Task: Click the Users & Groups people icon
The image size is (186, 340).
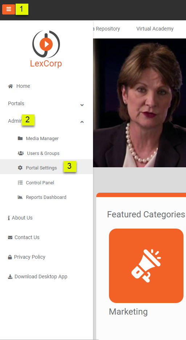Action: click(21, 153)
